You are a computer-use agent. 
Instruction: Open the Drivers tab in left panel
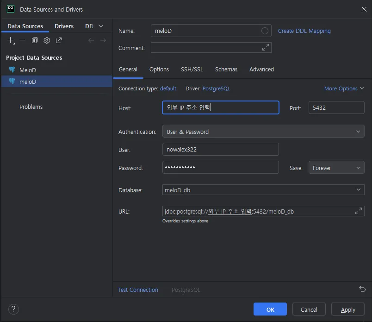[64, 26]
